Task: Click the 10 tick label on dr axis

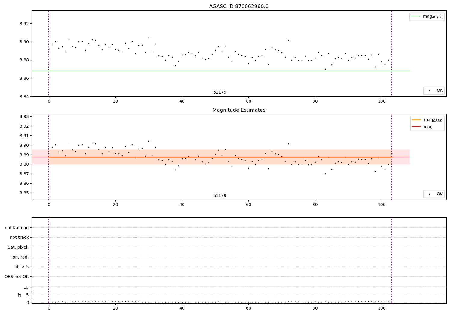Action: tap(26, 287)
